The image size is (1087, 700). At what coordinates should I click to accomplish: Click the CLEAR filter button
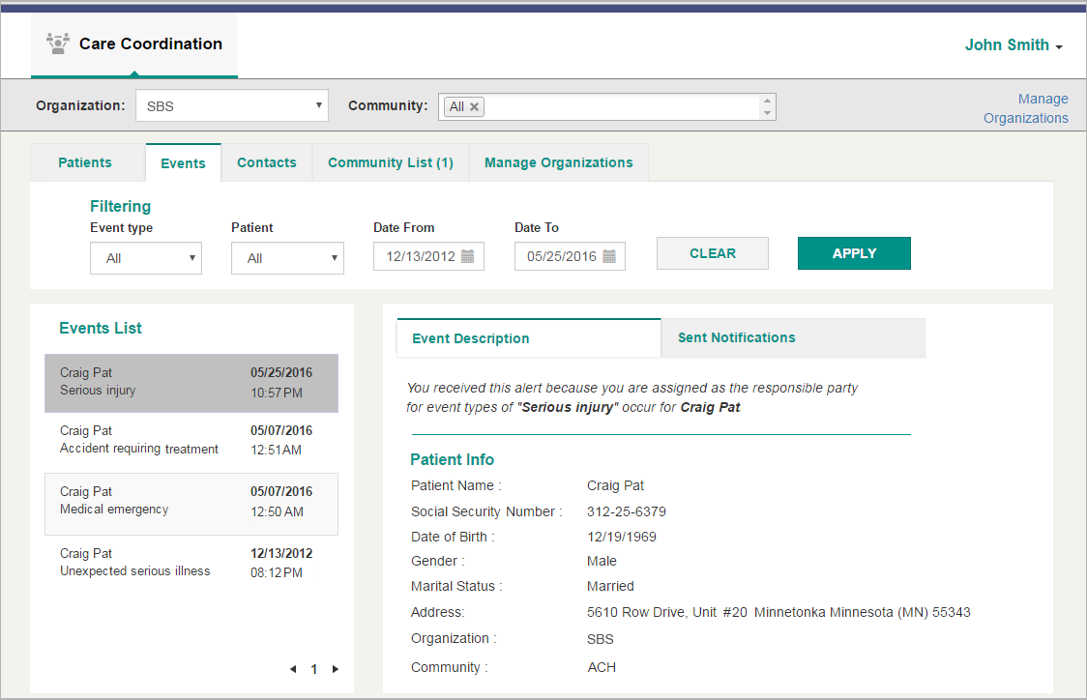click(713, 253)
